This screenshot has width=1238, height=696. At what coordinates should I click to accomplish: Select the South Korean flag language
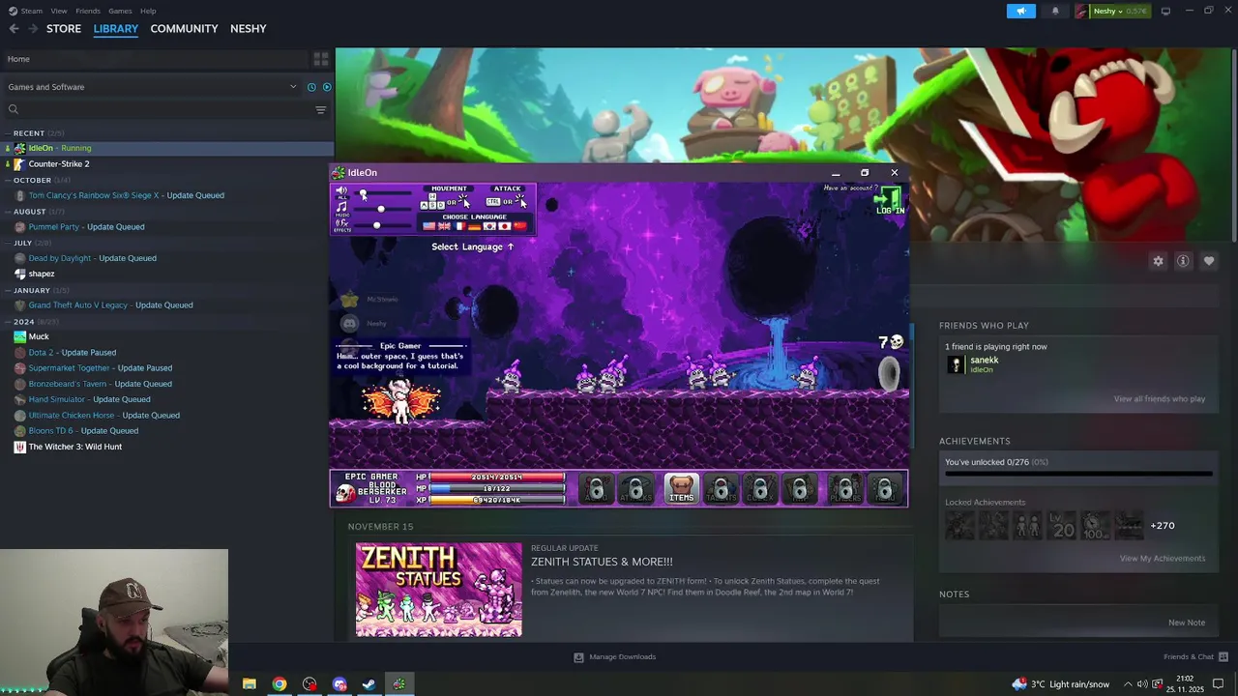point(489,226)
